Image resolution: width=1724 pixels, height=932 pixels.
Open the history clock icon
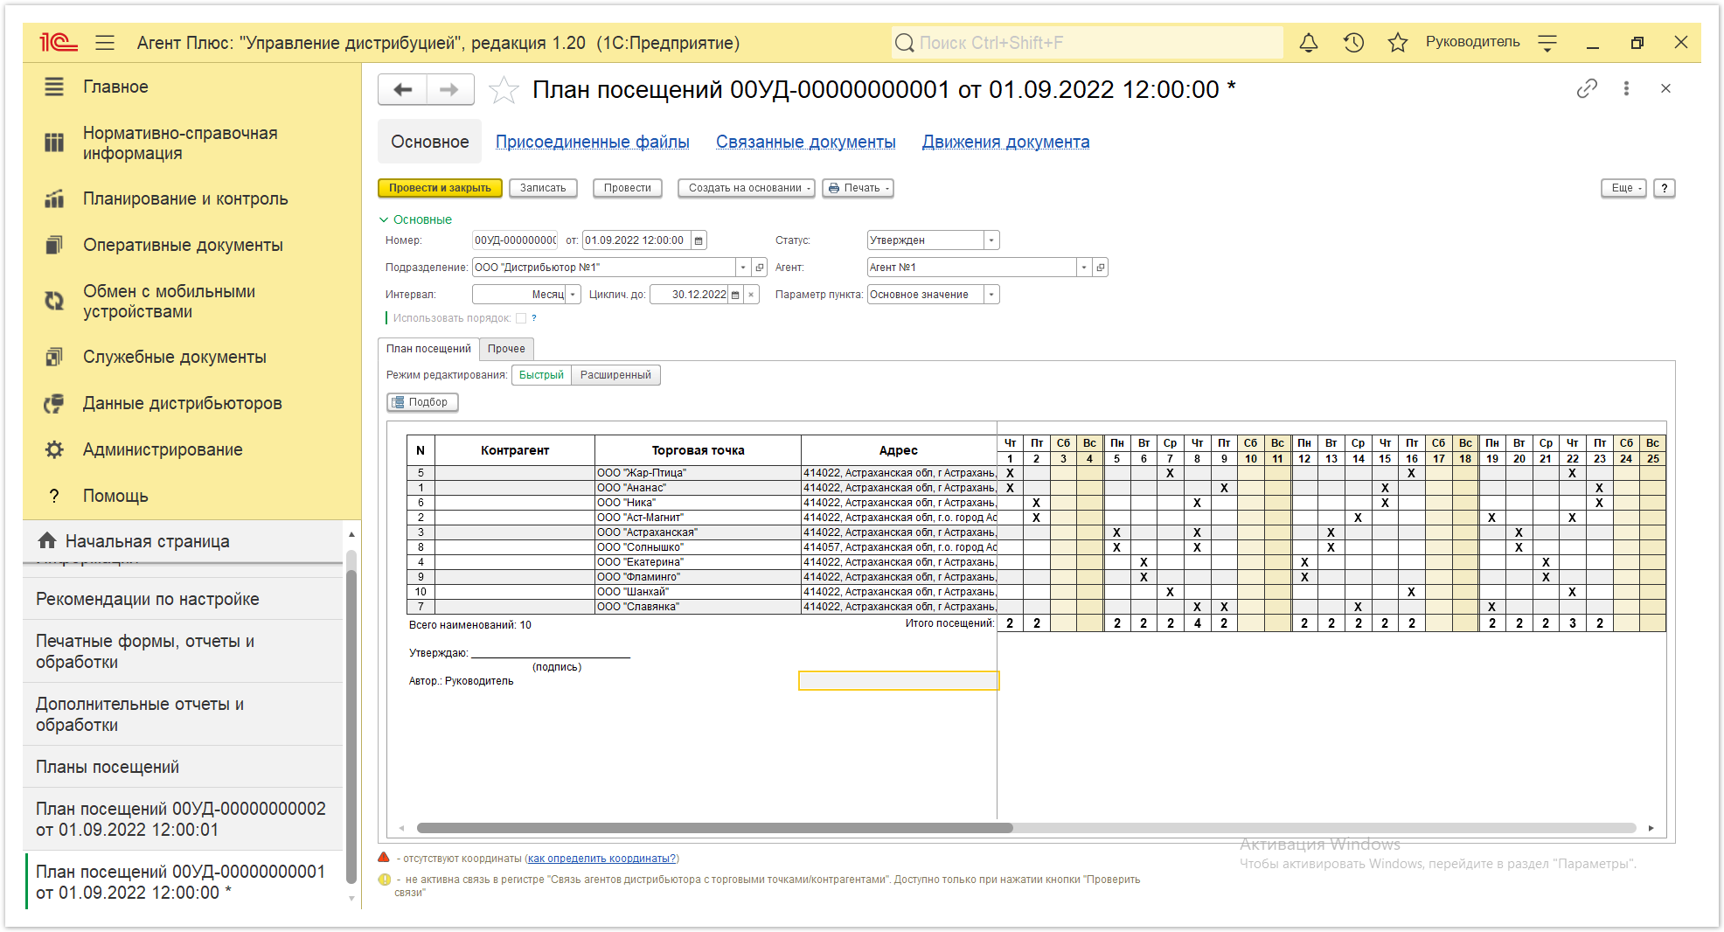click(1353, 42)
